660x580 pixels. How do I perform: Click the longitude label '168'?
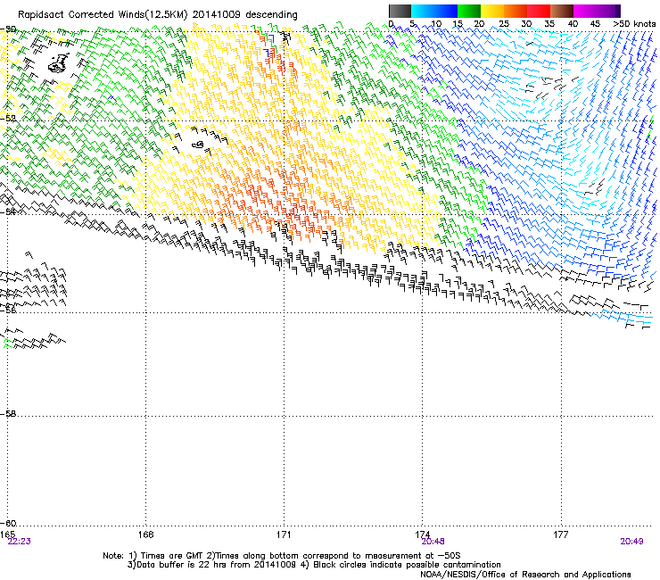click(145, 534)
